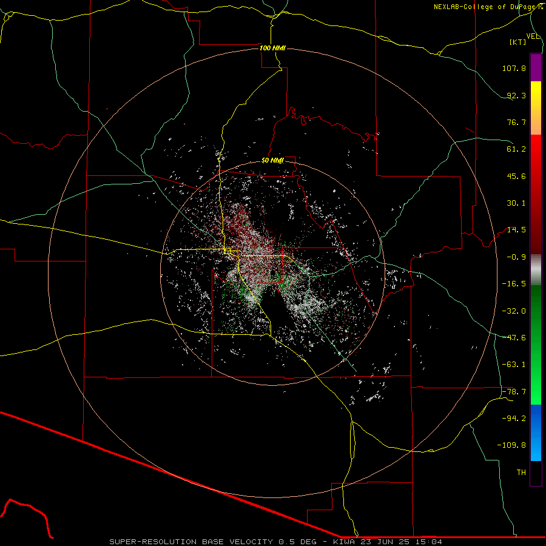This screenshot has height=546, width=546.
Task: Click the -16.5 legend value
Action: point(514,284)
